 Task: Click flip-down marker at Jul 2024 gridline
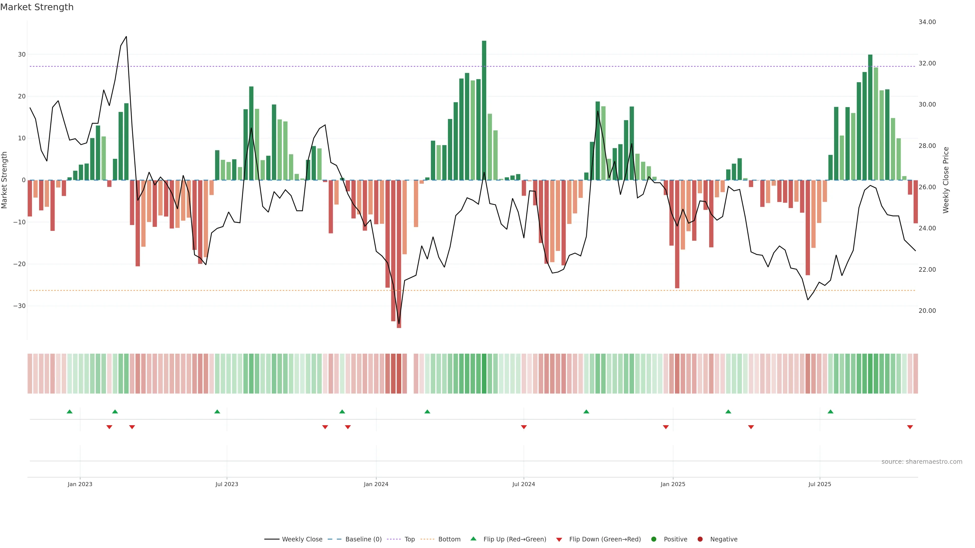pyautogui.click(x=524, y=427)
